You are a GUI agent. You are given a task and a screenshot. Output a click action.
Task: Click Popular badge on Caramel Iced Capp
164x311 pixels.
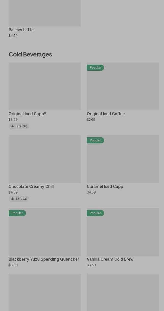pos(95,140)
